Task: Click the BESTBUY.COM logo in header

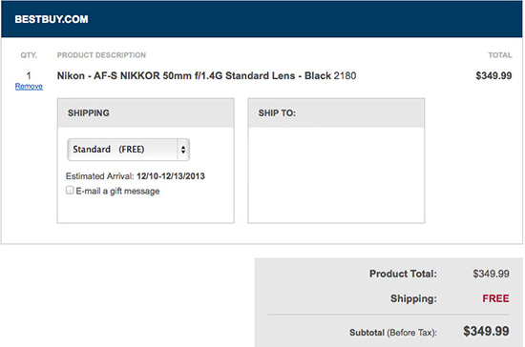Action: (52, 19)
